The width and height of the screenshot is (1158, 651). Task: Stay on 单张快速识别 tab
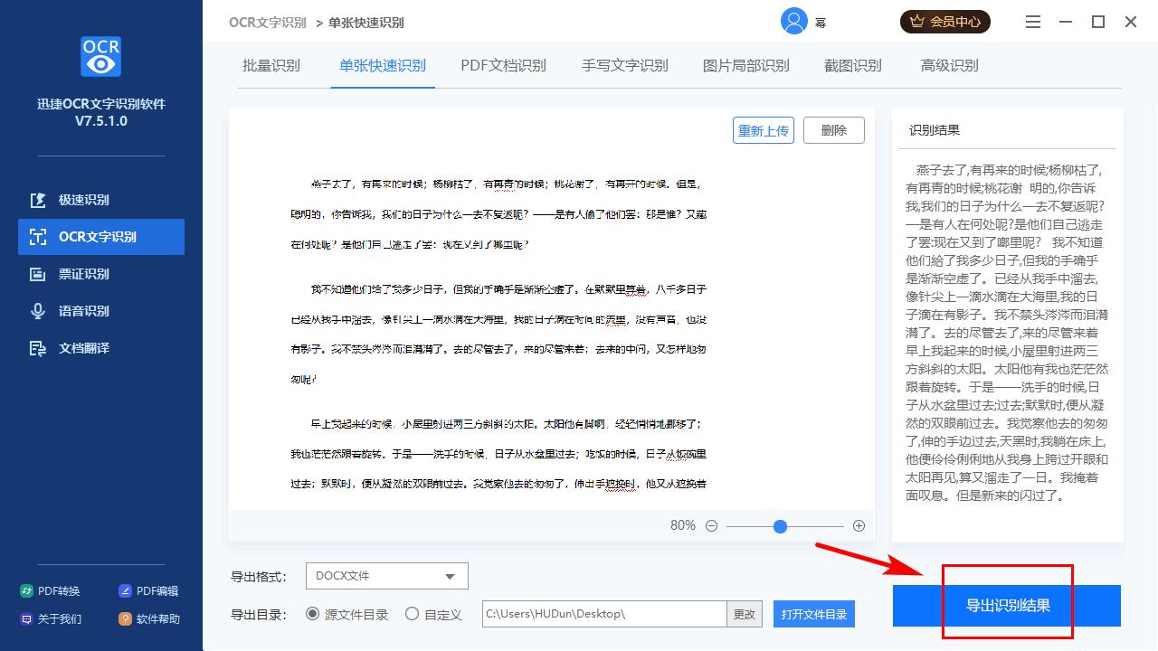tap(381, 64)
